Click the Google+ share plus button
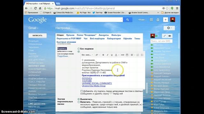The height and width of the screenshot is (114, 204). pos(165,20)
